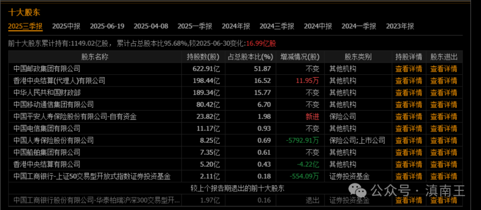This screenshot has height=210, width=481.
Task: Click the 股东进出 column header
Action: tap(444, 57)
